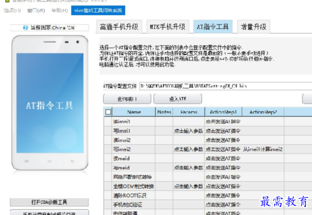
Task: Click the 当前国家 China CN button
Action: (49, 28)
